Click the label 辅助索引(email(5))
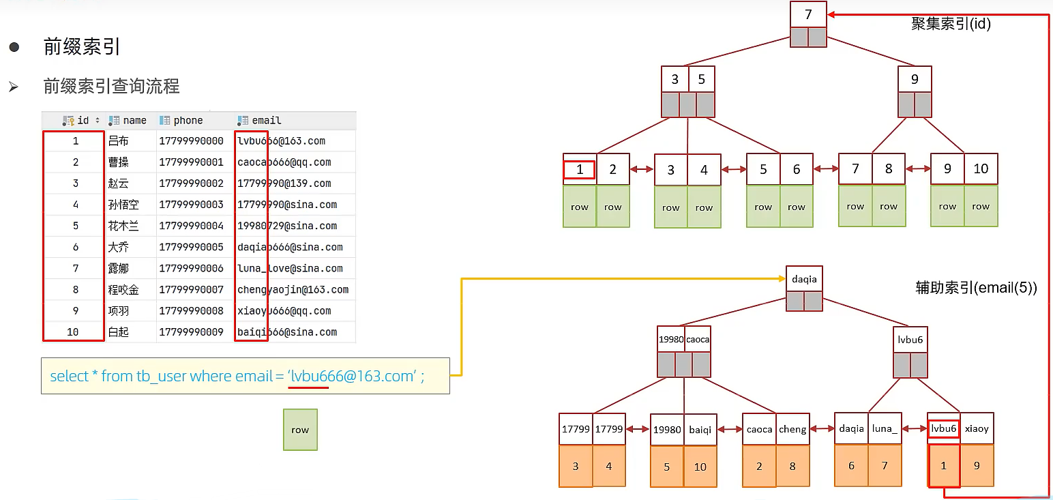Image resolution: width=1053 pixels, height=500 pixels. coord(976,288)
